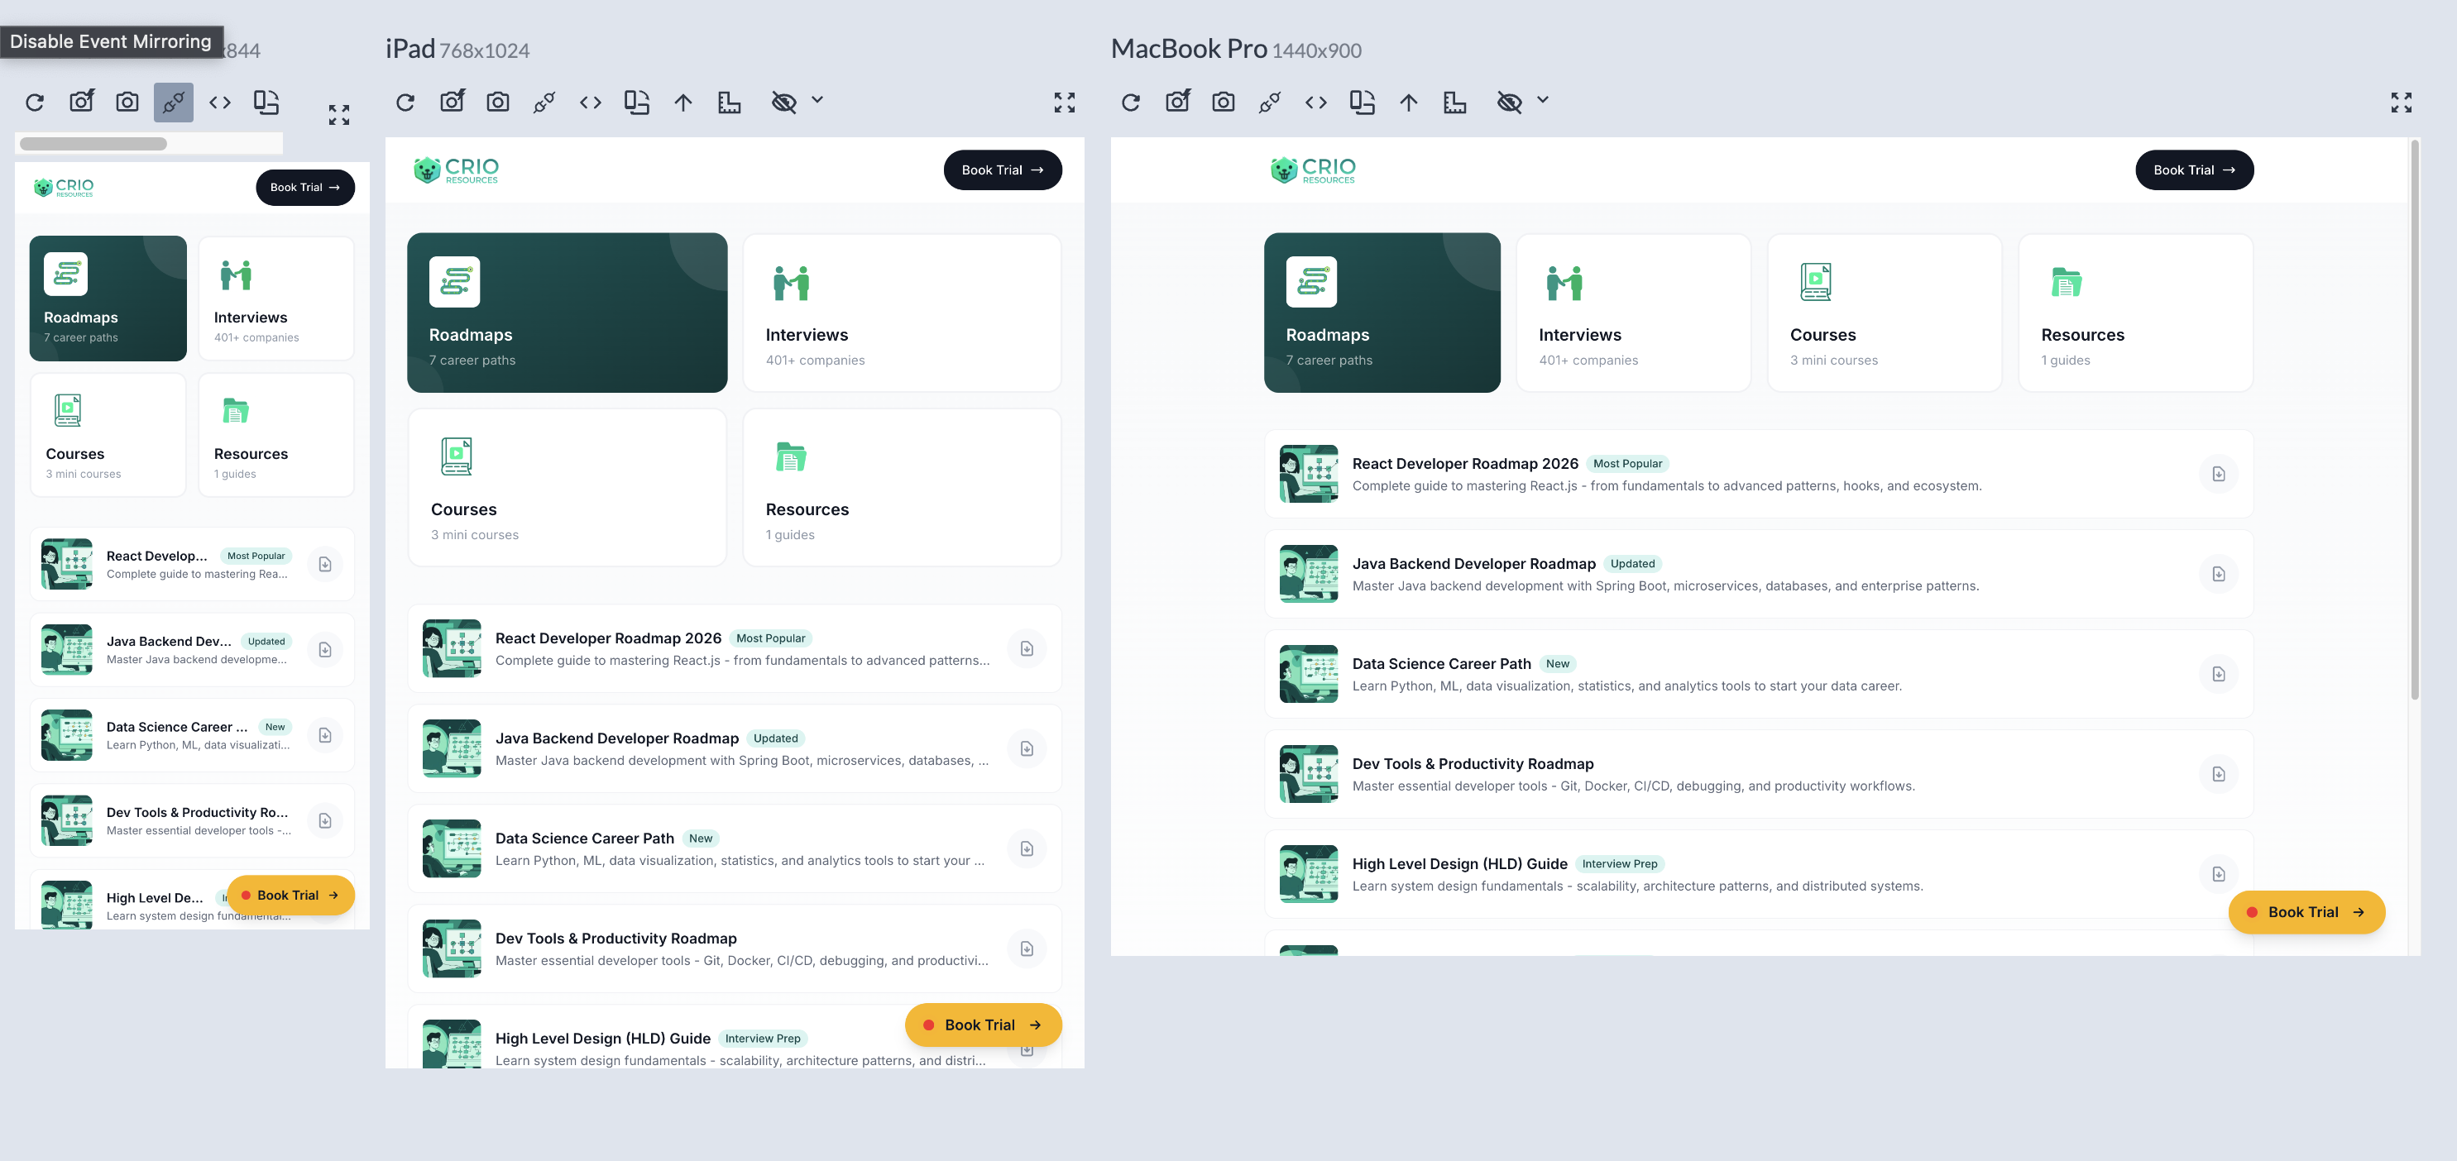The width and height of the screenshot is (2457, 1161).
Task: Reload the iPad preview
Action: pos(405,102)
